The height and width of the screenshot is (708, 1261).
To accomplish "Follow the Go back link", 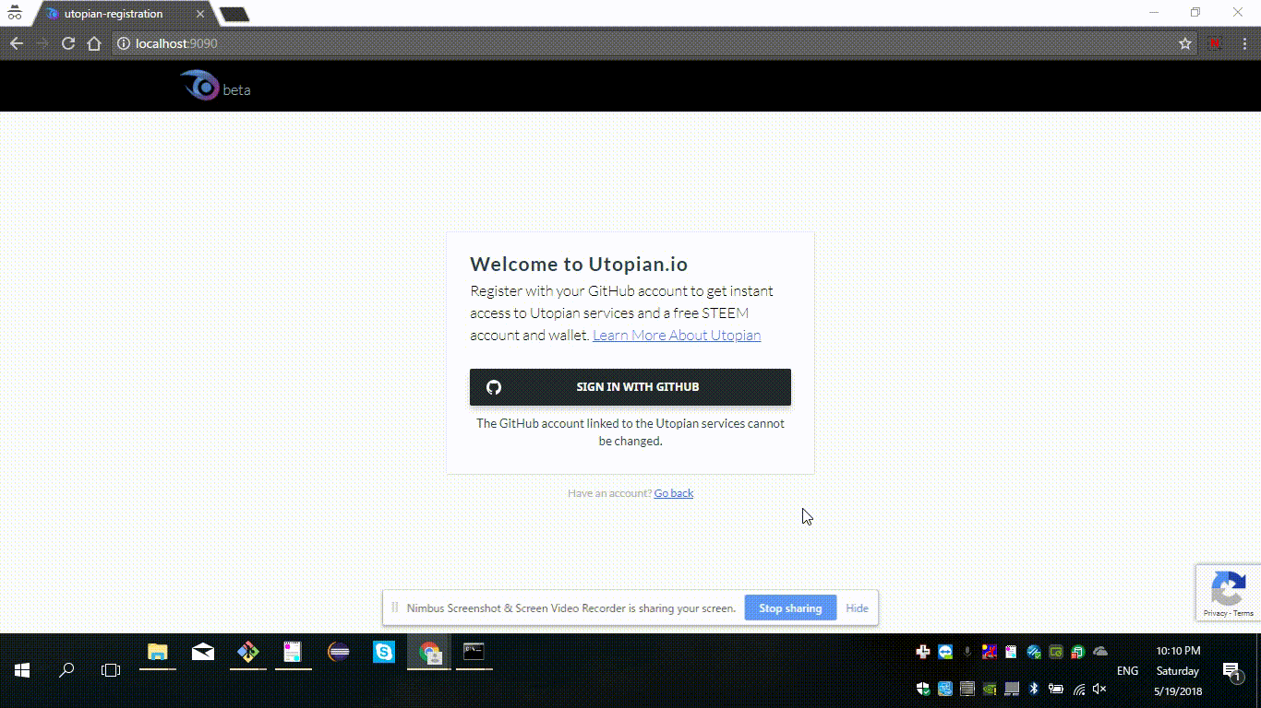I will click(673, 493).
